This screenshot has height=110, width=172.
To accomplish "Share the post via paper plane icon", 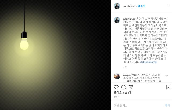I will [x=131, y=87].
